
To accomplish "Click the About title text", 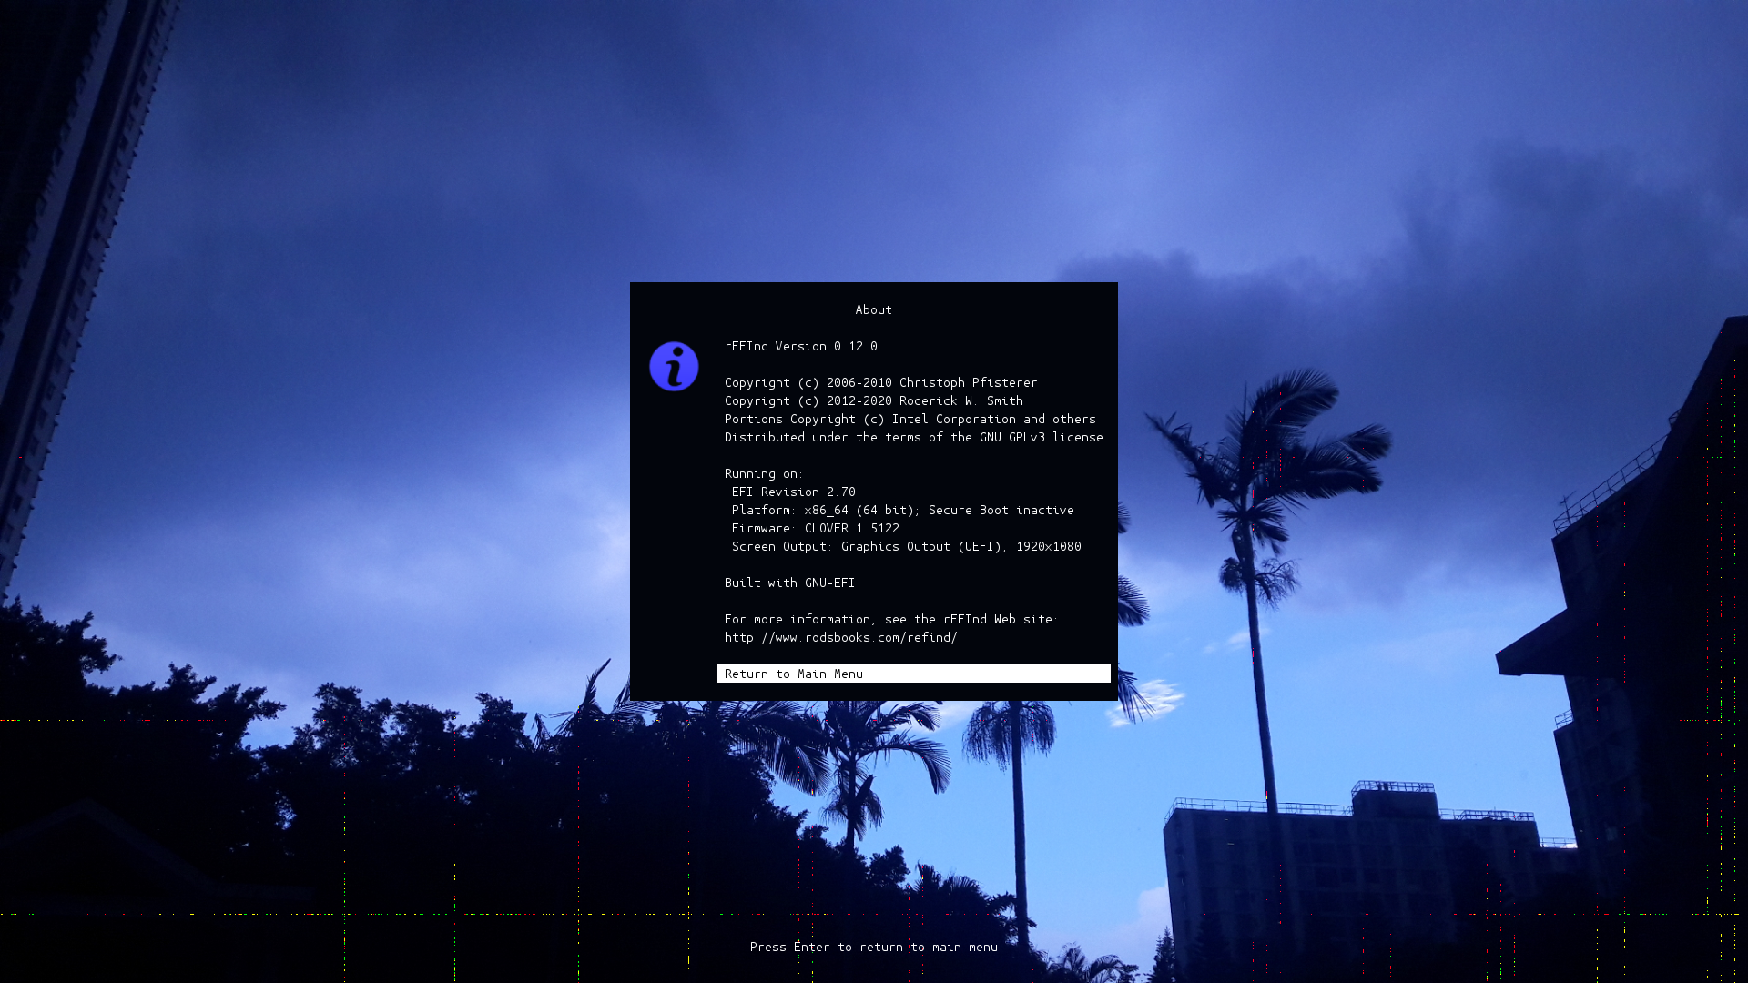I will click(873, 309).
